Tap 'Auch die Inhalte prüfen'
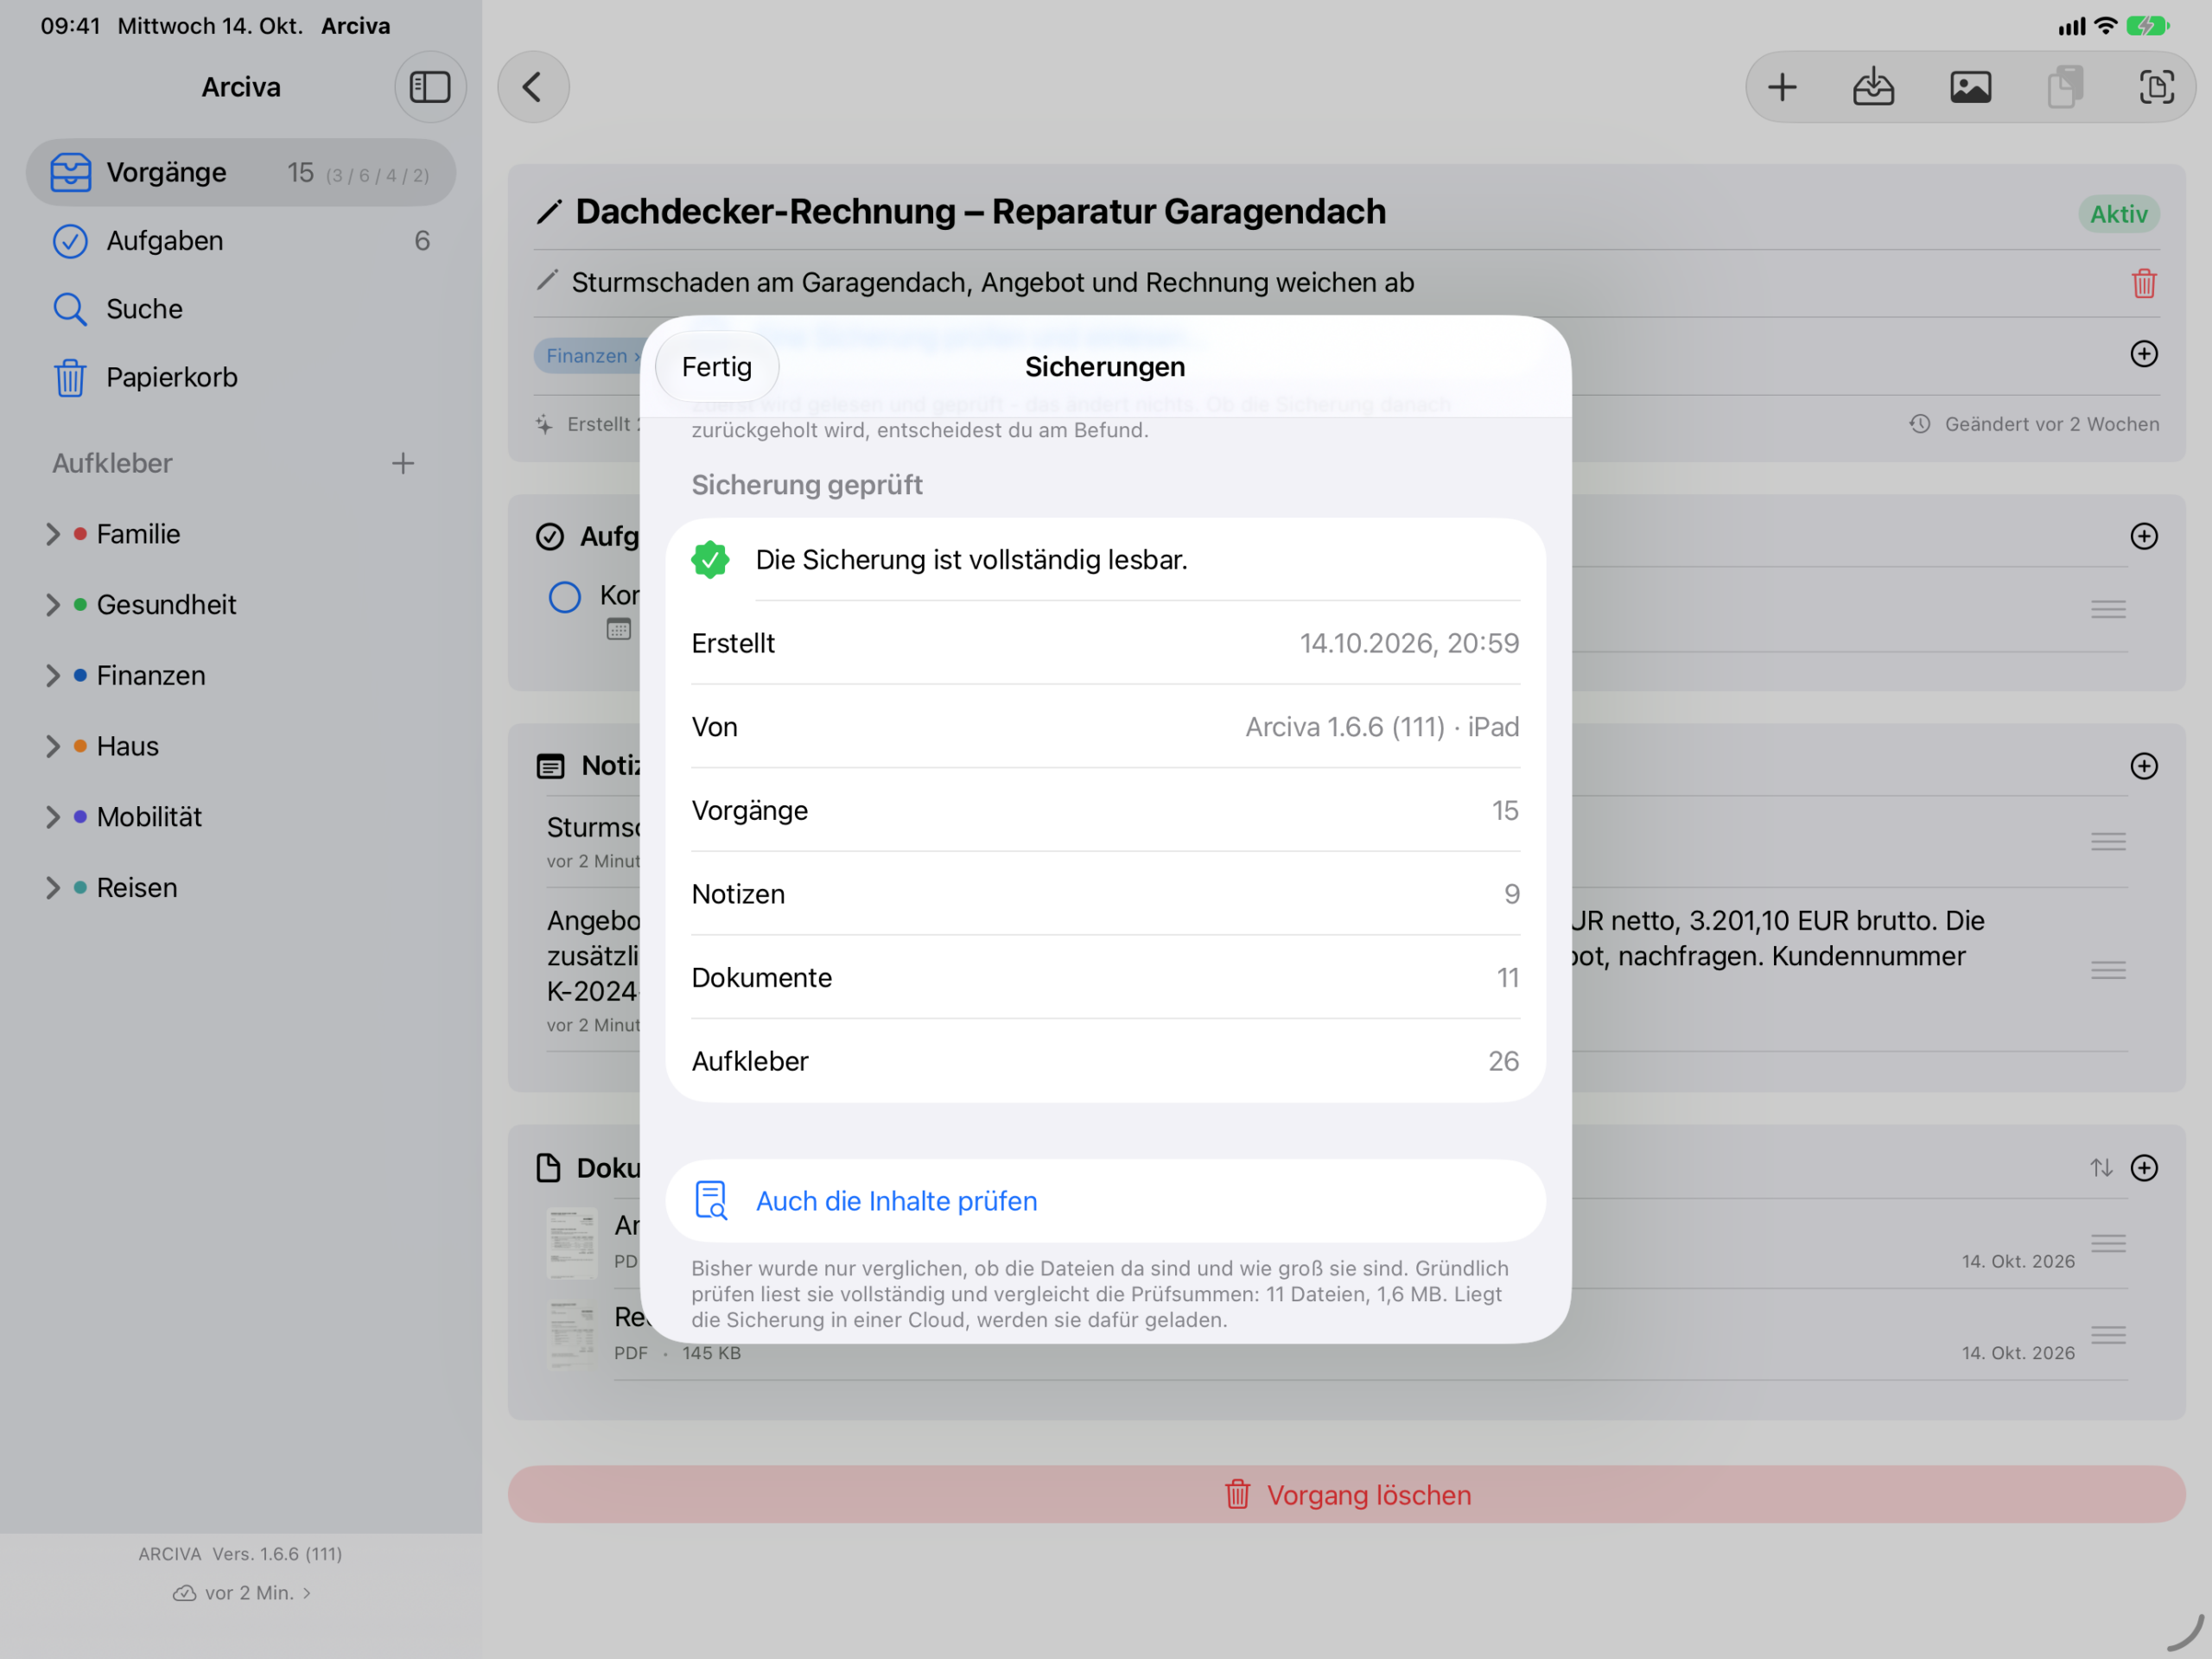The image size is (2212, 1659). tap(1105, 1201)
